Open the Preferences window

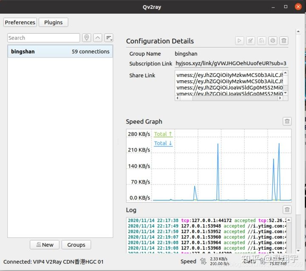pos(20,22)
